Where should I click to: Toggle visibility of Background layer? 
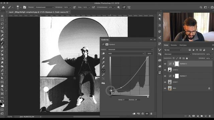[165, 88]
